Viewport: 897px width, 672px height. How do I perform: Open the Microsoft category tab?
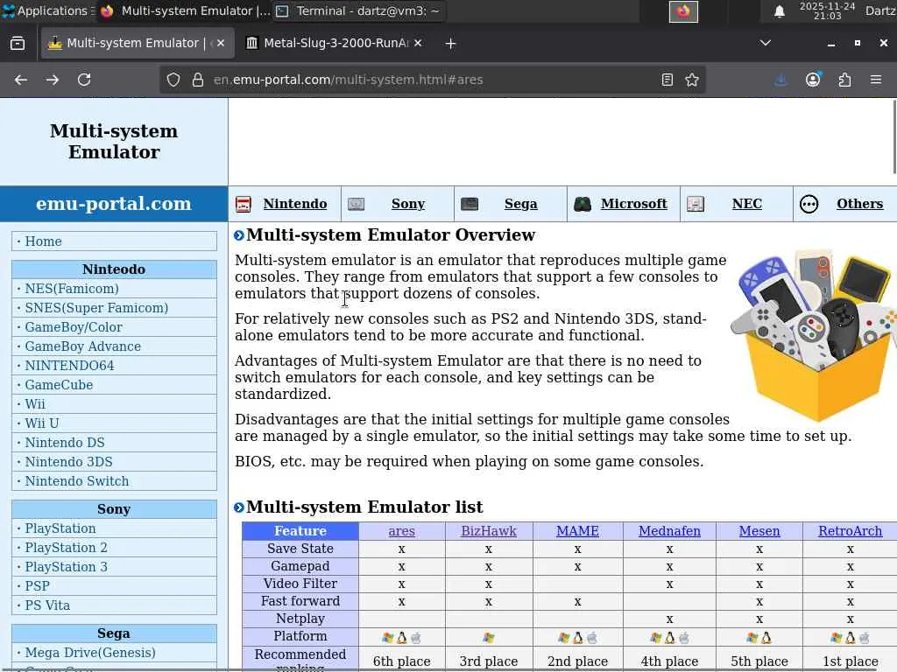(634, 204)
